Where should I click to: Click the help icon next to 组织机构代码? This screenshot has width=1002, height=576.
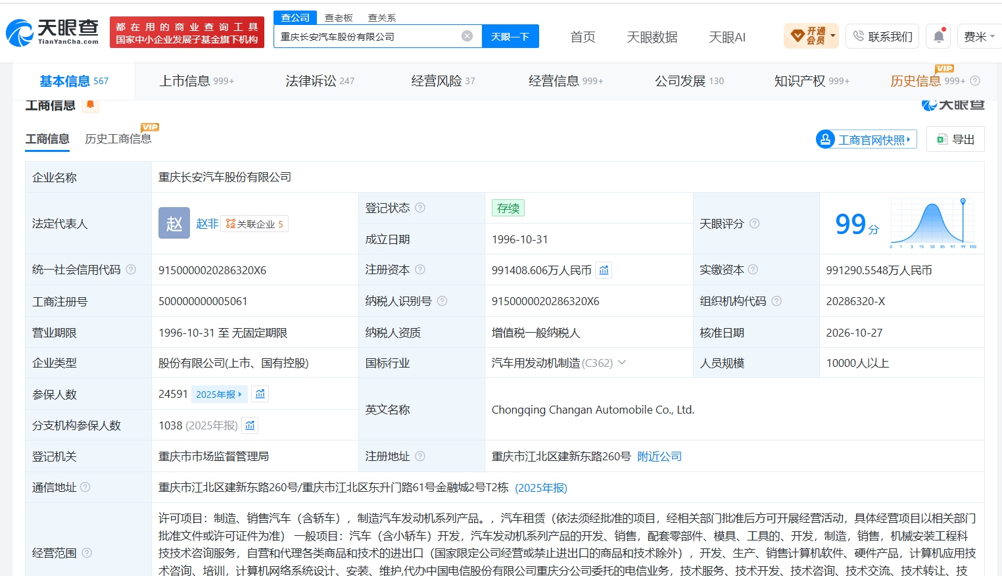pos(776,301)
